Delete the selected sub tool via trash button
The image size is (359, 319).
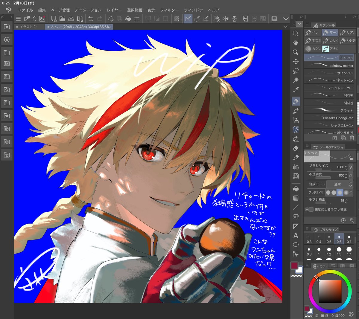pyautogui.click(x=352, y=138)
